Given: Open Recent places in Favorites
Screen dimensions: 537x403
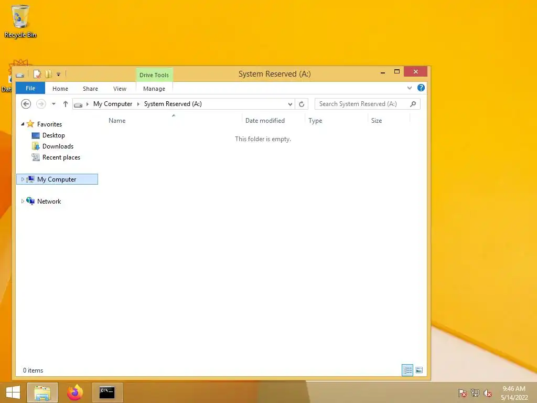Looking at the screenshot, I should click(61, 157).
